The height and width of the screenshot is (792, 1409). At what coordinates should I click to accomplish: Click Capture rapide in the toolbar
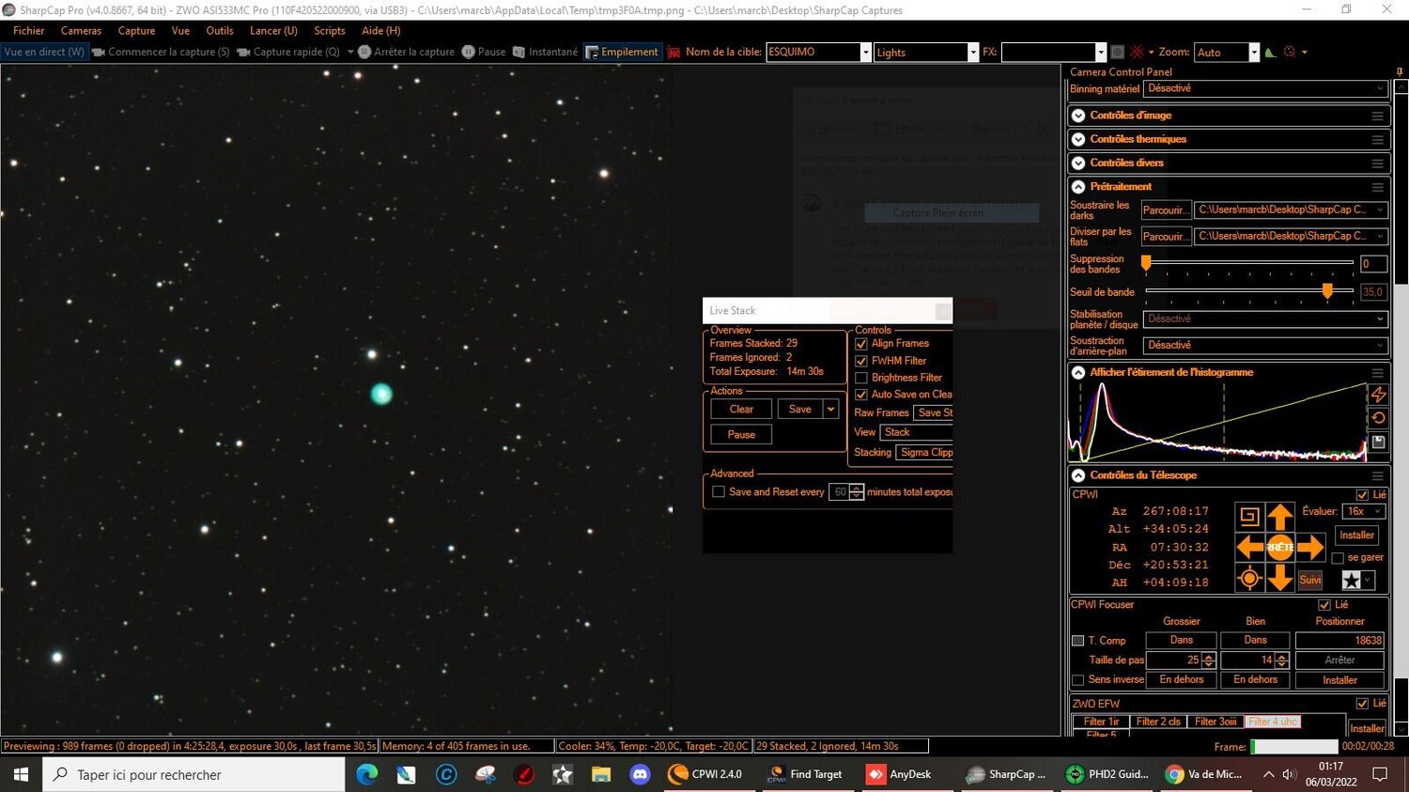288,52
